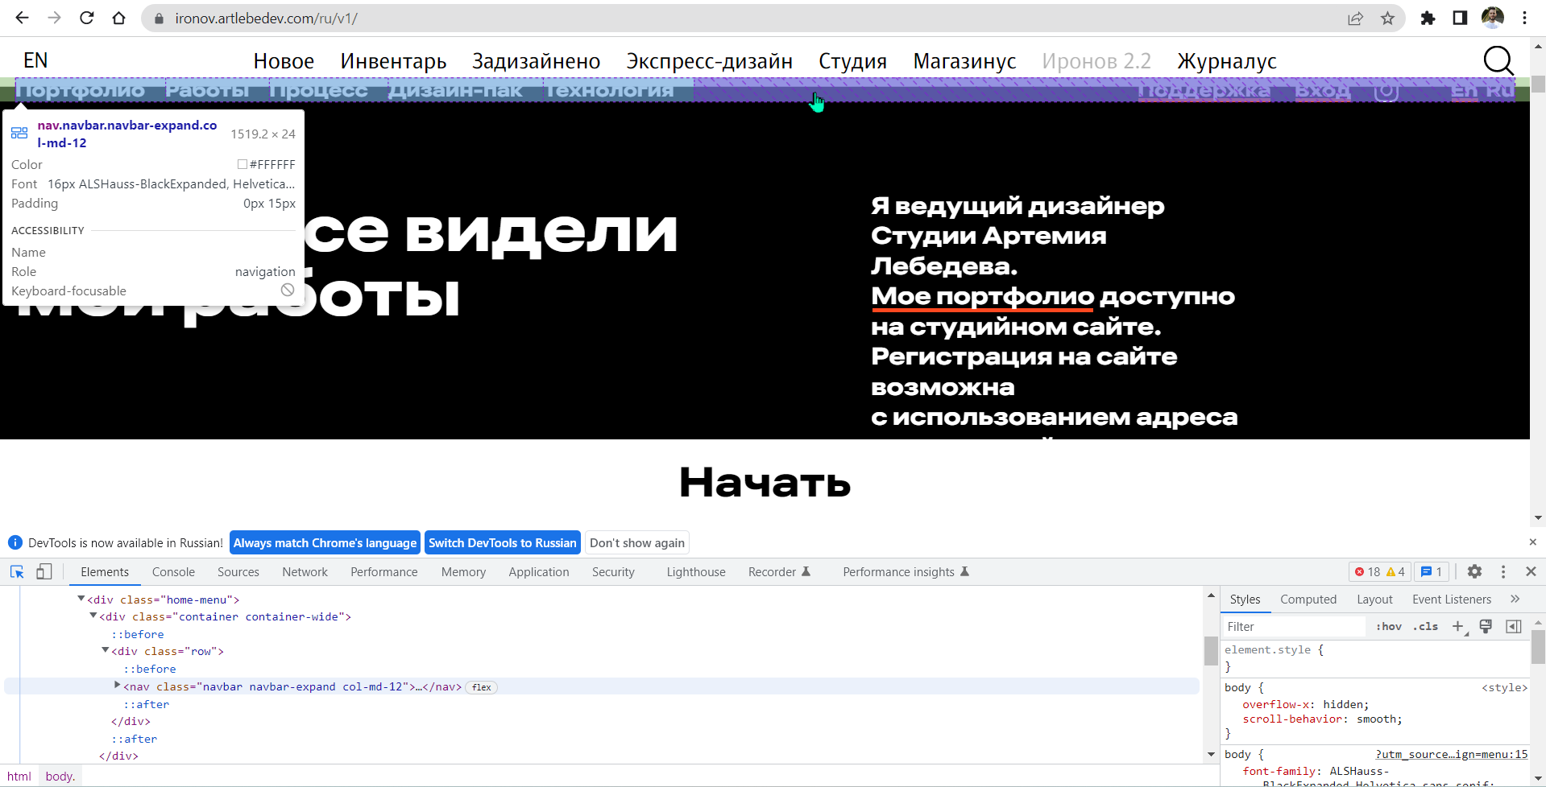Switch to the Console tab
The height and width of the screenshot is (787, 1546).
click(173, 571)
